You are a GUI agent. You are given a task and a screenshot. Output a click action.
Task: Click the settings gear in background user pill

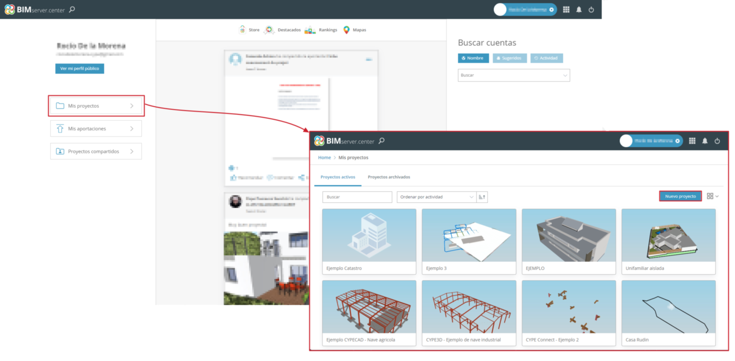(x=552, y=10)
